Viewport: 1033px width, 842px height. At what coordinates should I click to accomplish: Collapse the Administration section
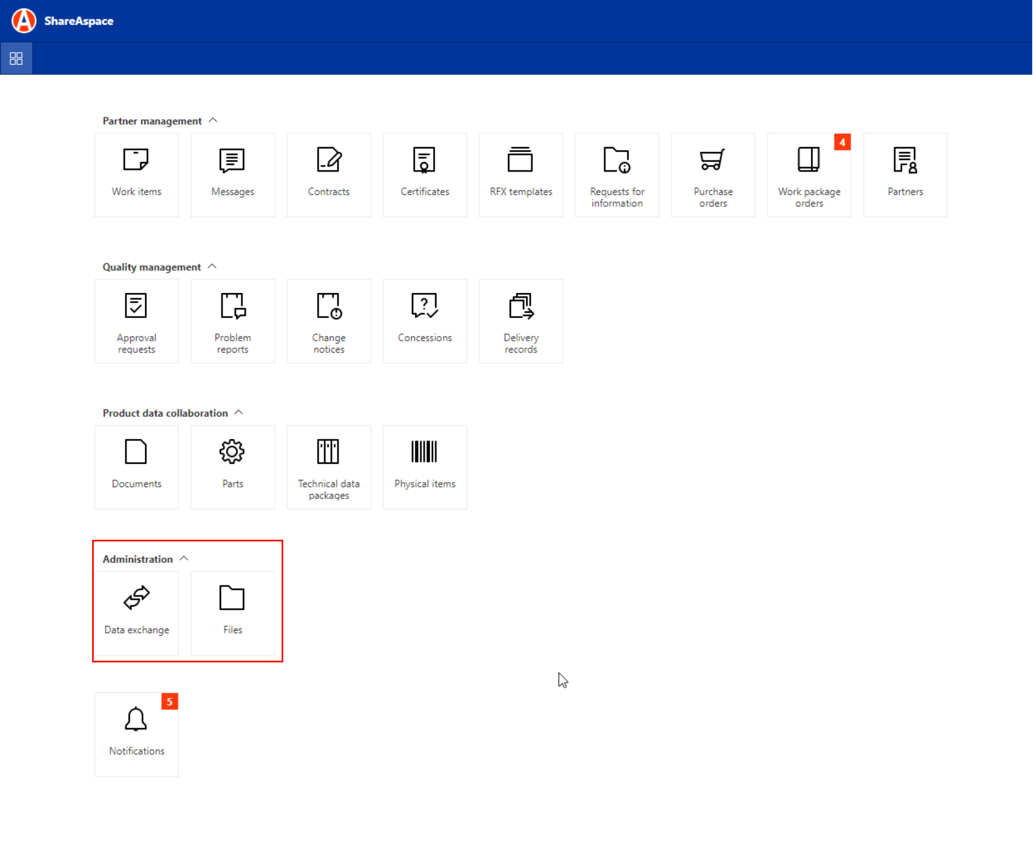click(x=184, y=558)
